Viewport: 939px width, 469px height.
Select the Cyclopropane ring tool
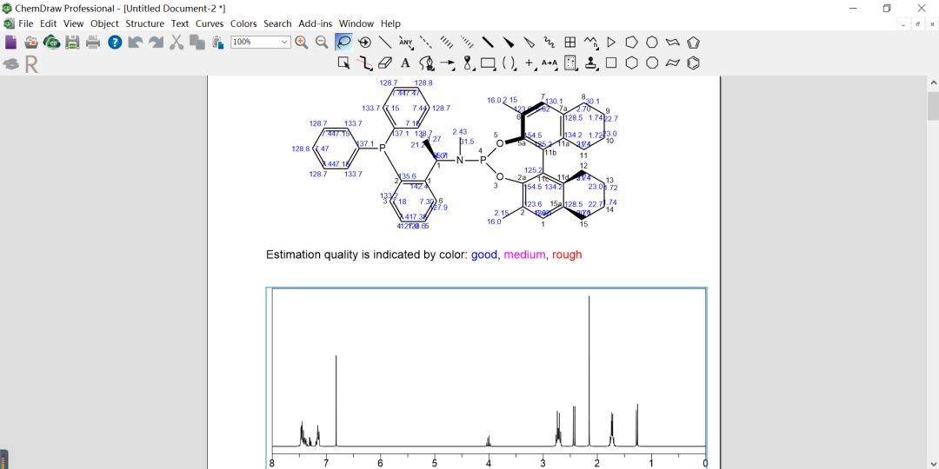tap(611, 43)
